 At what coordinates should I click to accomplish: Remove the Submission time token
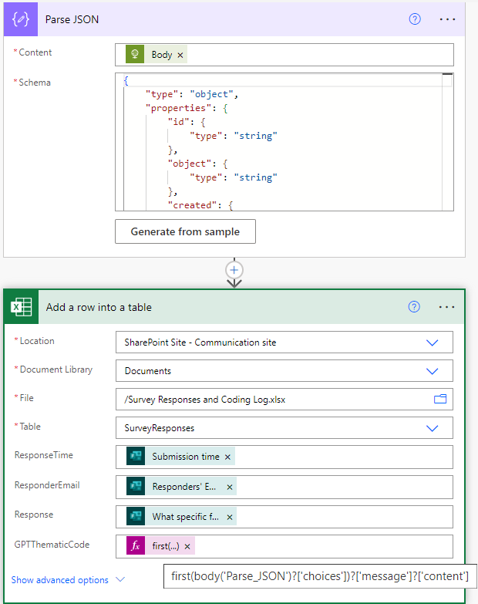coord(227,457)
